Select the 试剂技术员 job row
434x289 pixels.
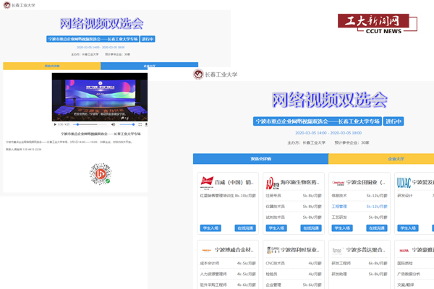tap(294, 217)
